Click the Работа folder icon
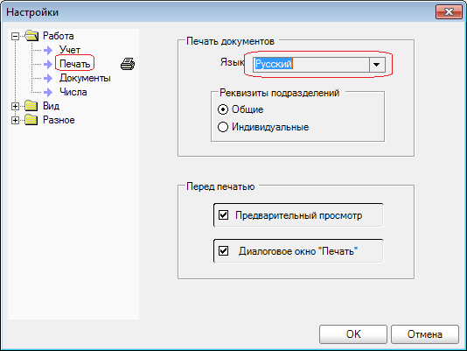The height and width of the screenshot is (351, 467). tap(31, 36)
